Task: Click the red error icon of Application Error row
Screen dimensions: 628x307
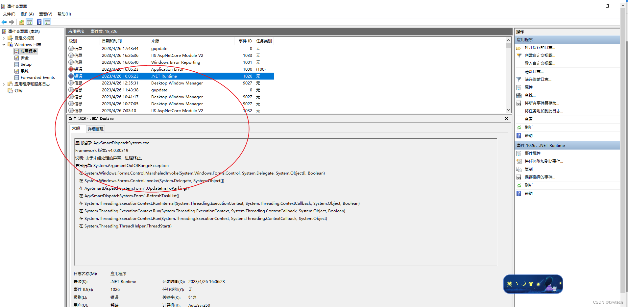Action: point(71,69)
